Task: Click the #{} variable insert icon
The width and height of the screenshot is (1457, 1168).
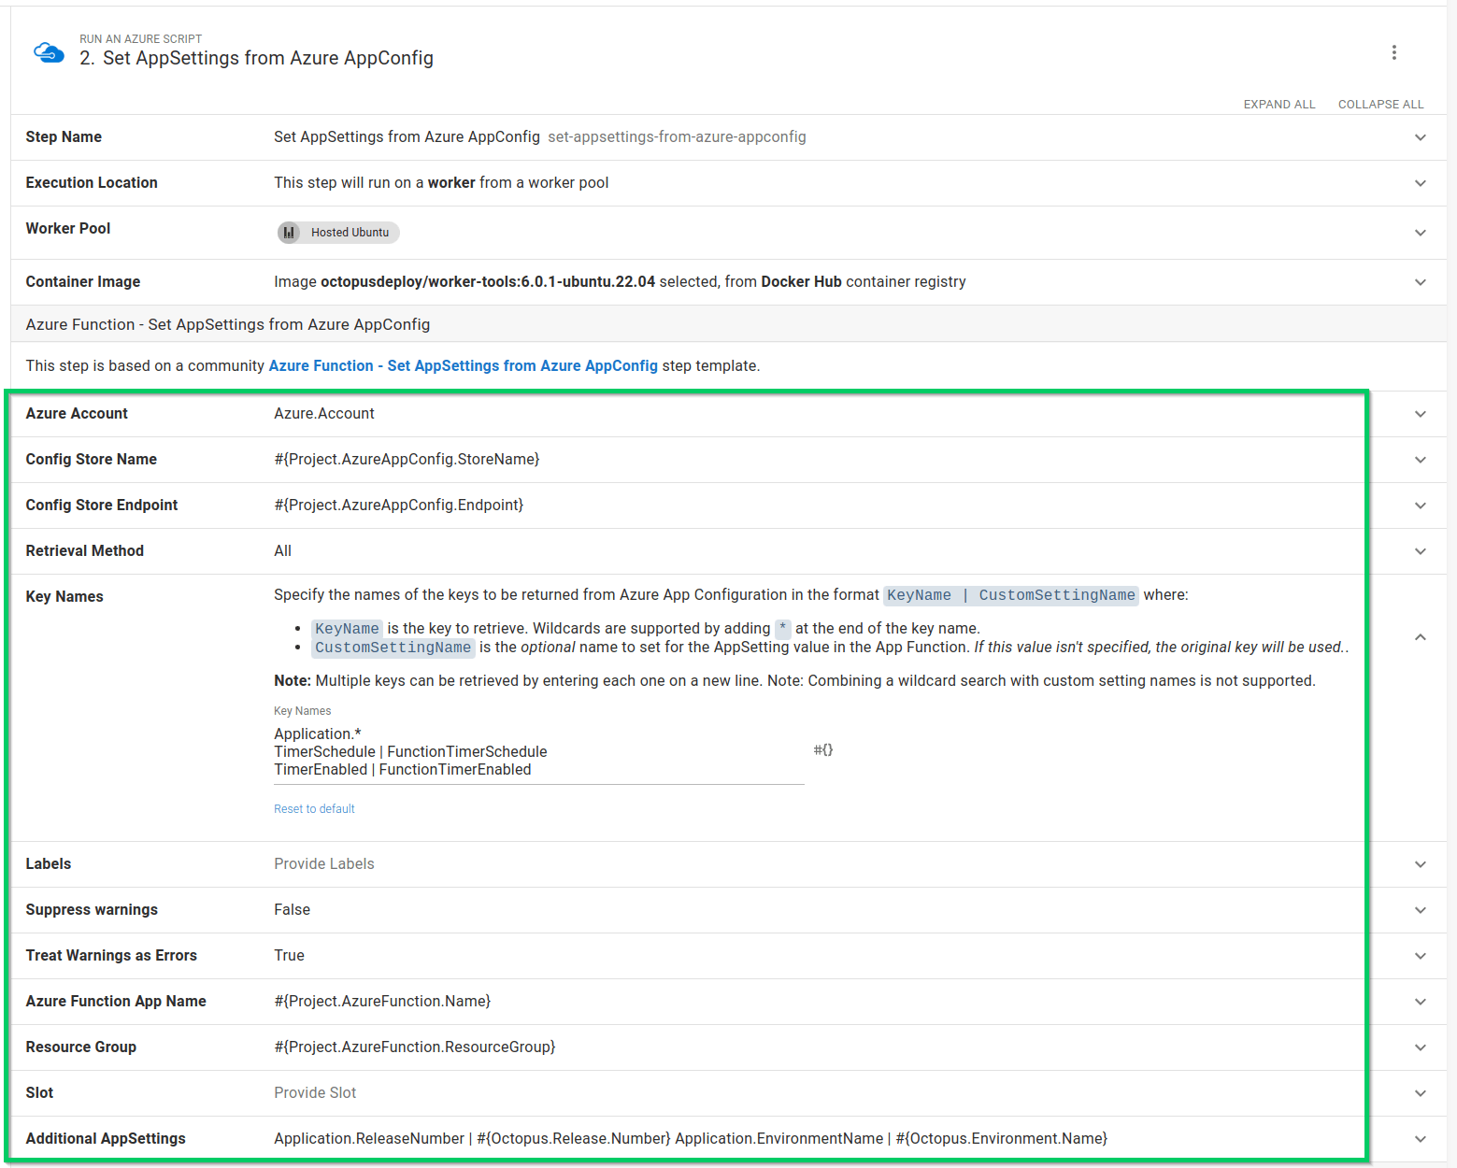Action: coord(822,748)
